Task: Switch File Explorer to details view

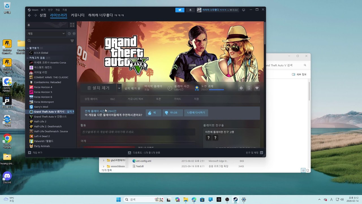Action: [x=303, y=170]
